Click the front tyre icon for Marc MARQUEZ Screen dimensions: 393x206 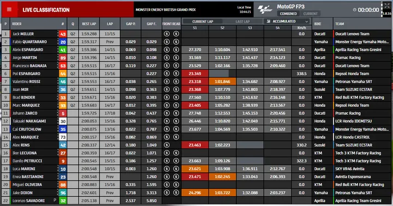pyautogui.click(x=166, y=105)
